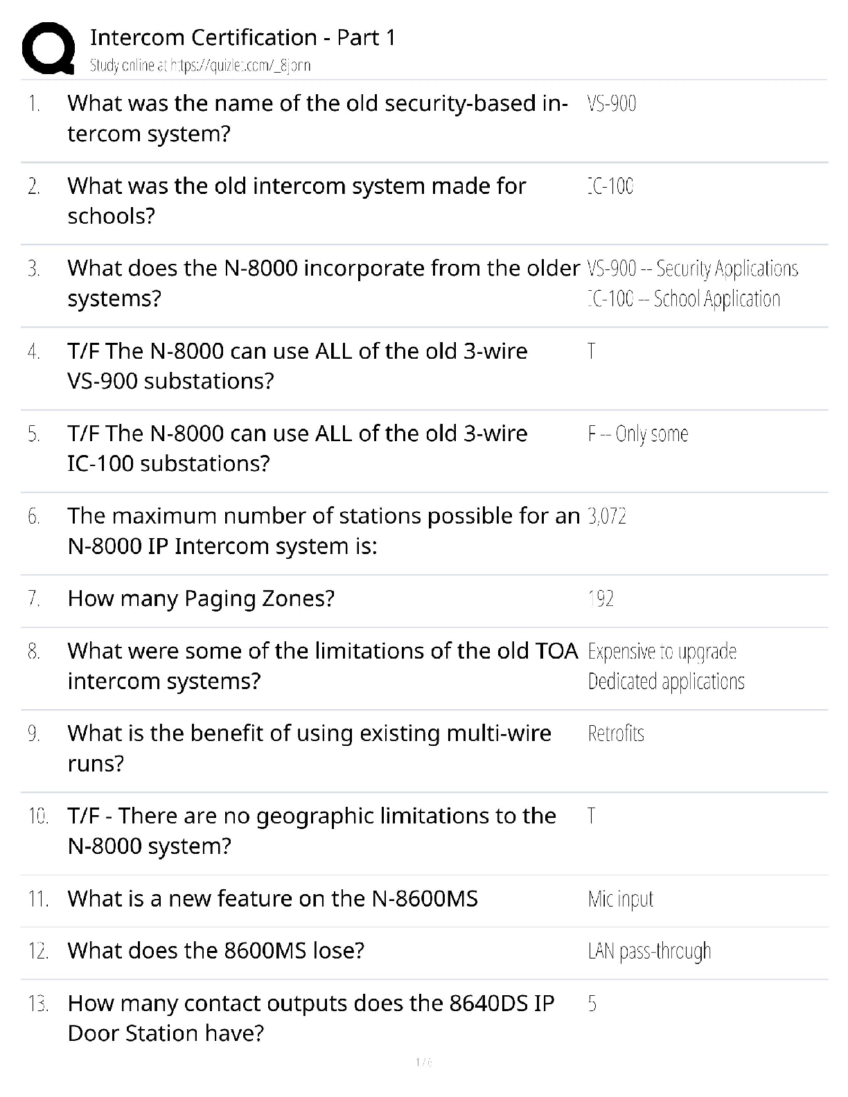Click the 8640DS IP Door Station question
Screen dimensions: 848x1097
(x=311, y=1018)
